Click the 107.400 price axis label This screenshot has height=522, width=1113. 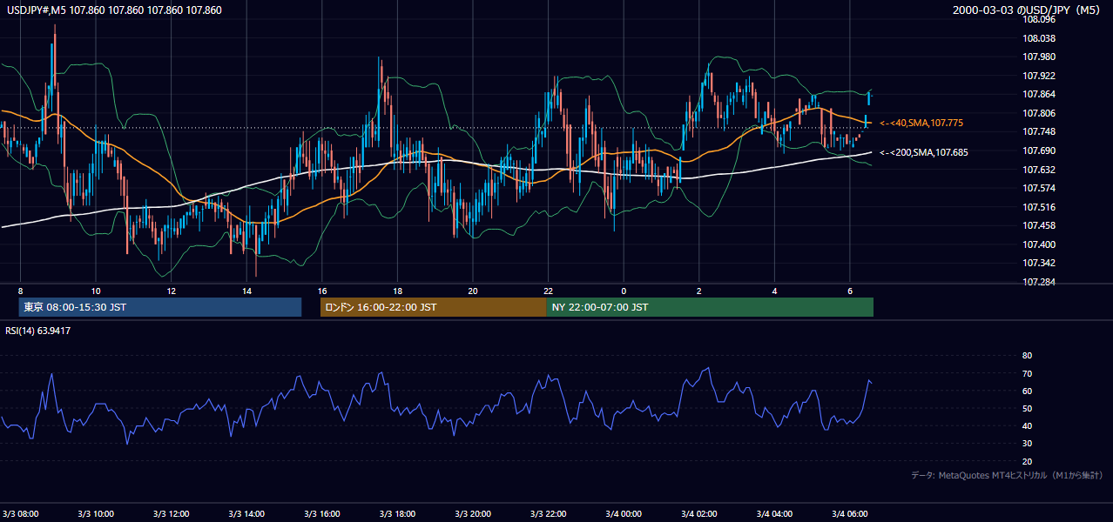point(1039,244)
